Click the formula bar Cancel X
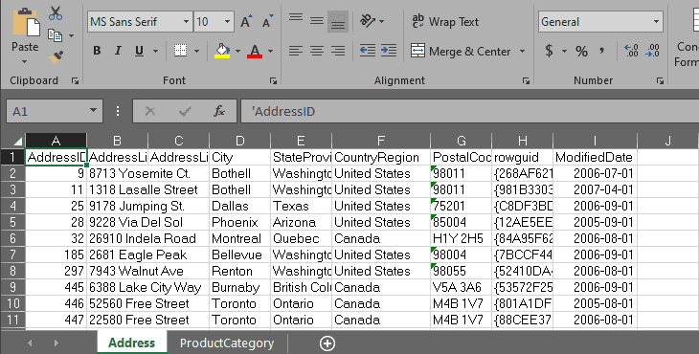699x354 pixels. coord(150,111)
